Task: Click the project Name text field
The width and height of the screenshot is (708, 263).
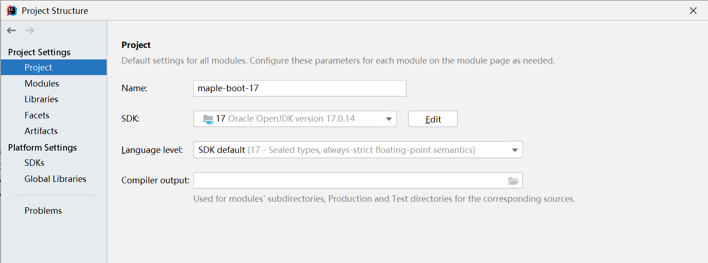Action: pos(300,88)
